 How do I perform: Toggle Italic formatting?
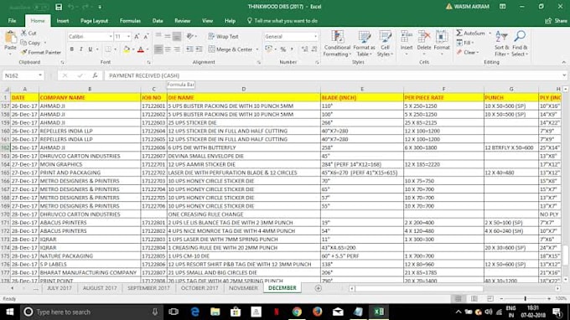(x=80, y=49)
